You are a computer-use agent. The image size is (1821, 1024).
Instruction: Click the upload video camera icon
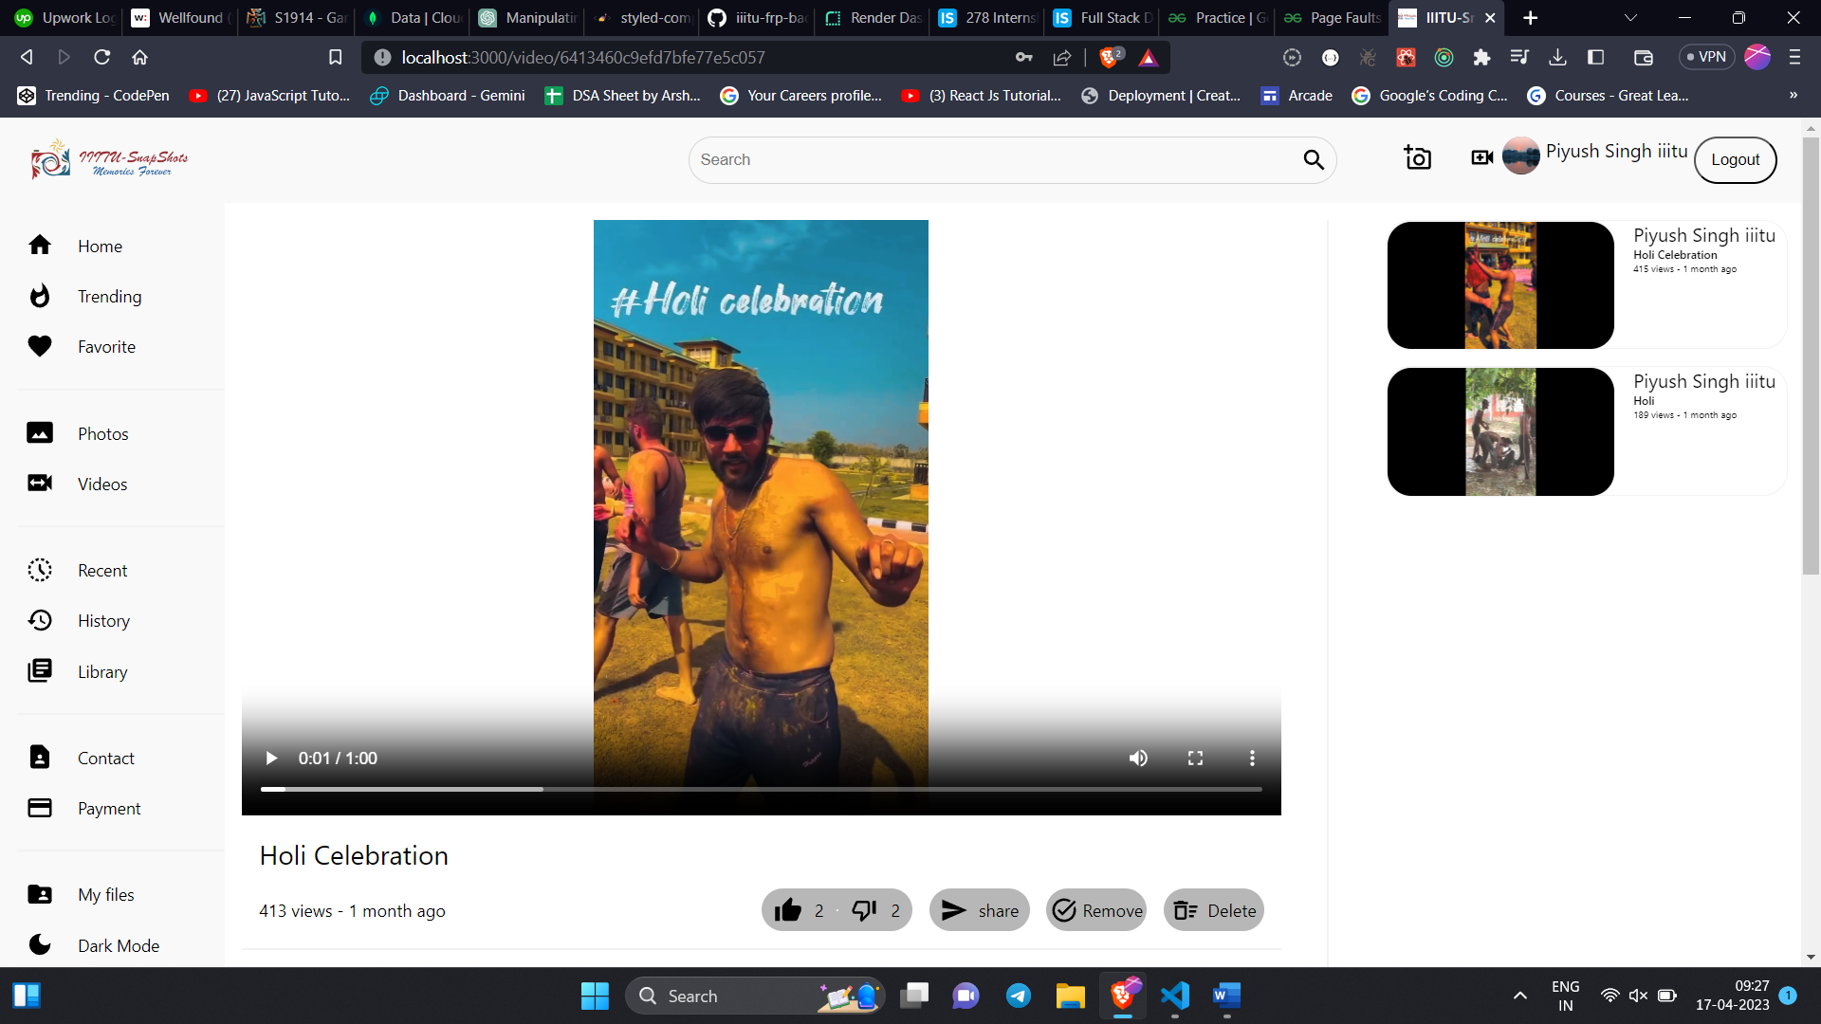pyautogui.click(x=1481, y=157)
